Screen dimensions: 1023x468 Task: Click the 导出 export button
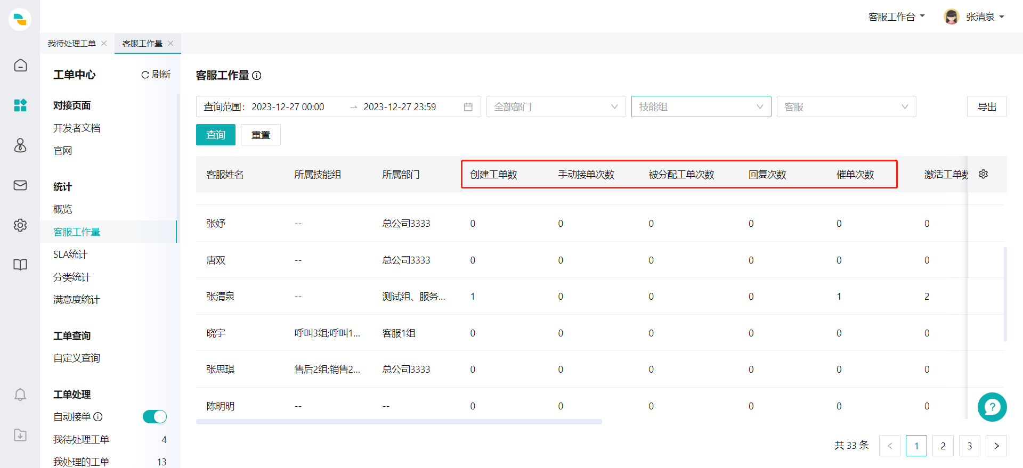(987, 106)
